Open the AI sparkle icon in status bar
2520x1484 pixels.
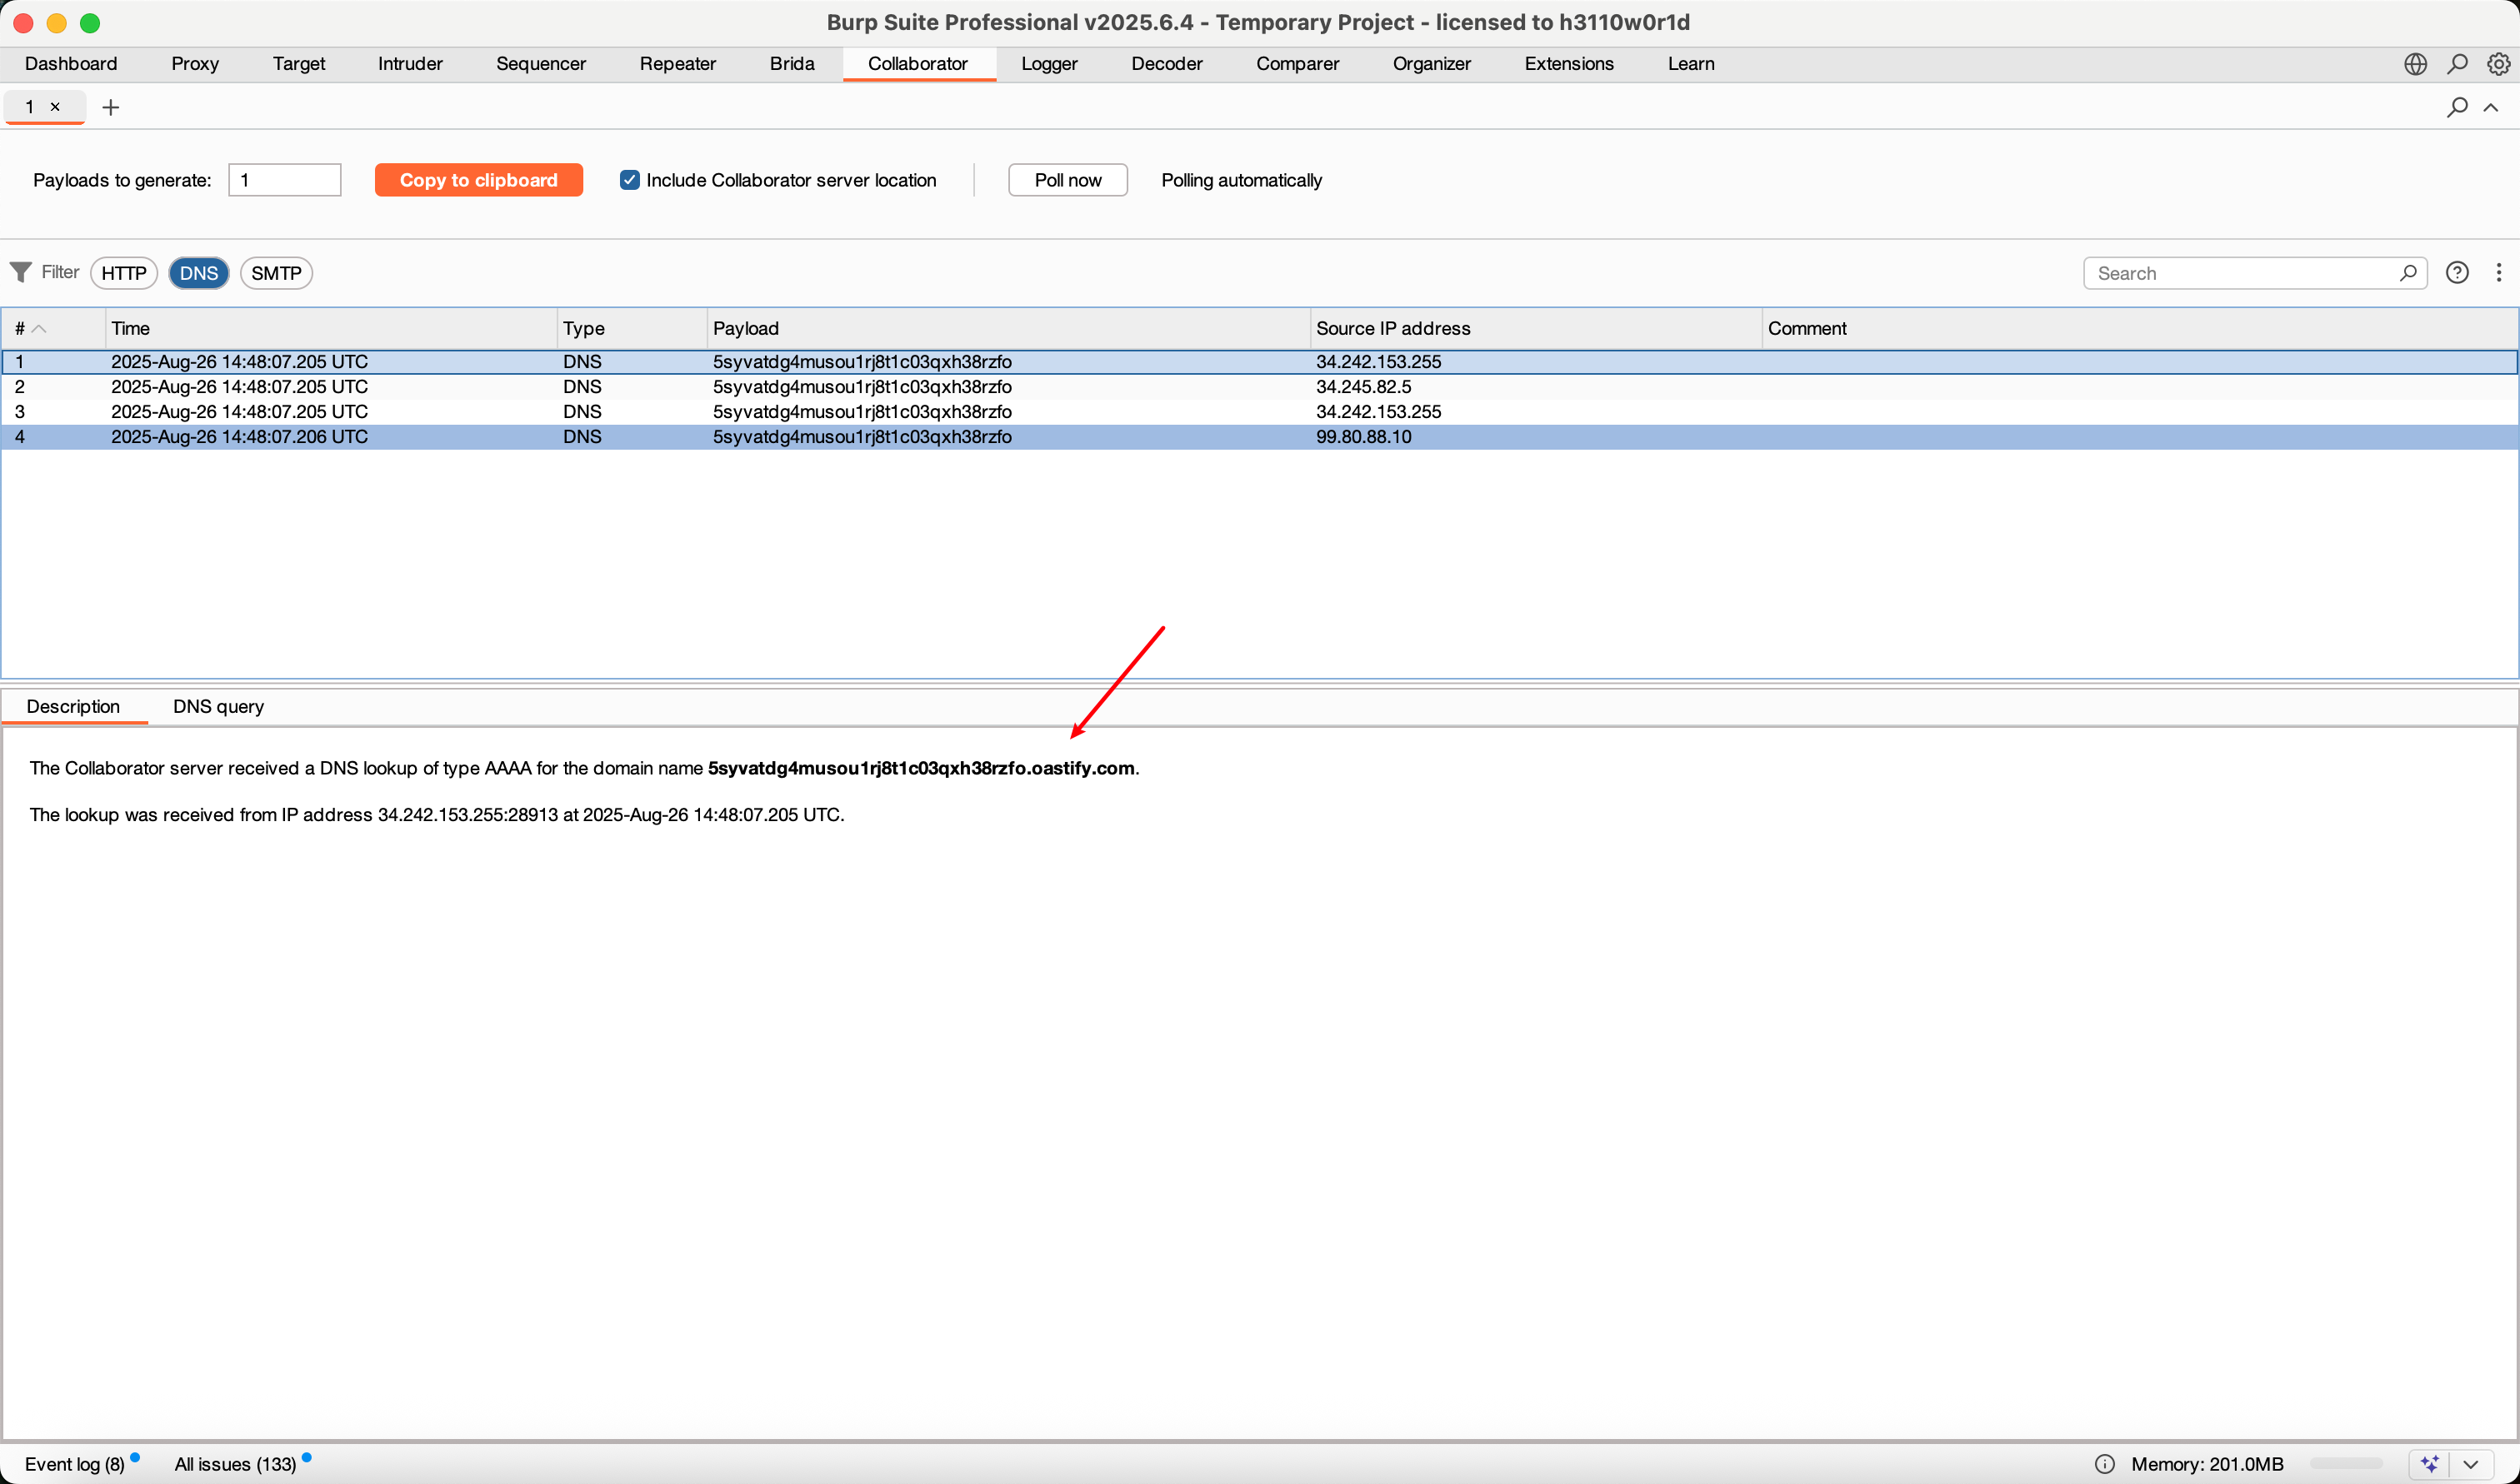(x=2430, y=1463)
